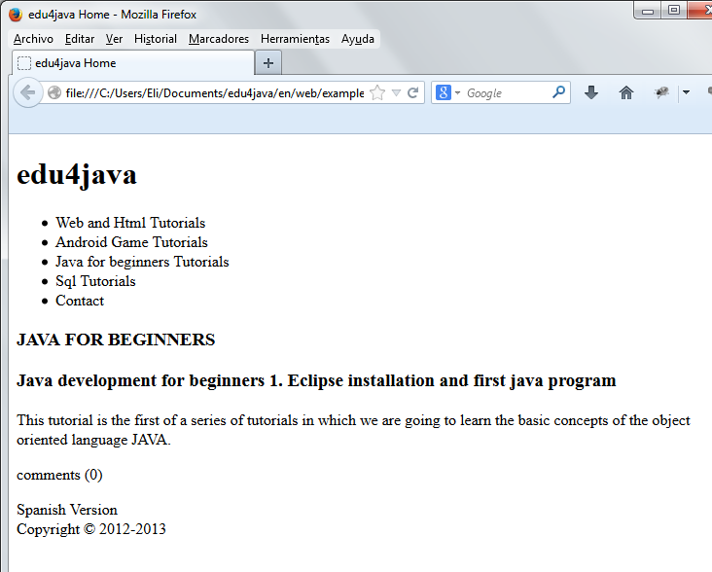Open the Google search engine selector
This screenshot has width=712, height=572.
click(x=448, y=93)
